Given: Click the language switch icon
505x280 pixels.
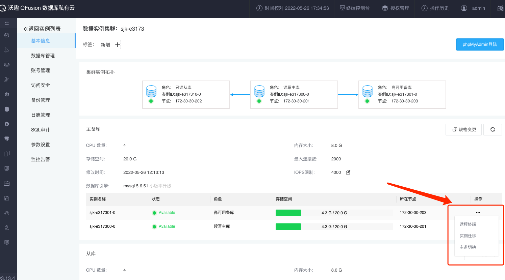Looking at the screenshot, I should 500,8.
